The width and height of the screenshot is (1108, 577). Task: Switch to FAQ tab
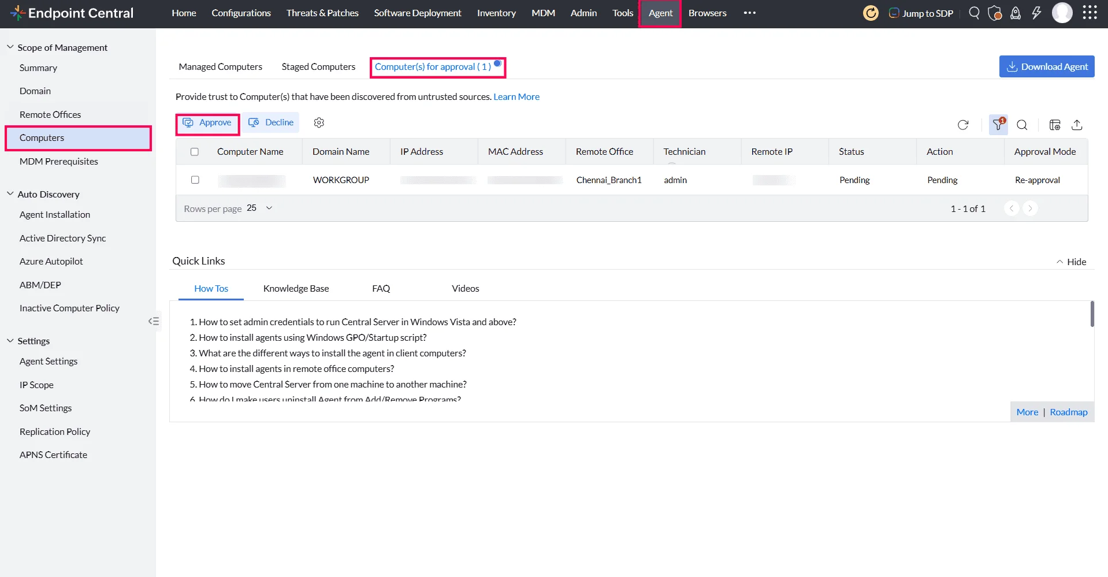(381, 288)
